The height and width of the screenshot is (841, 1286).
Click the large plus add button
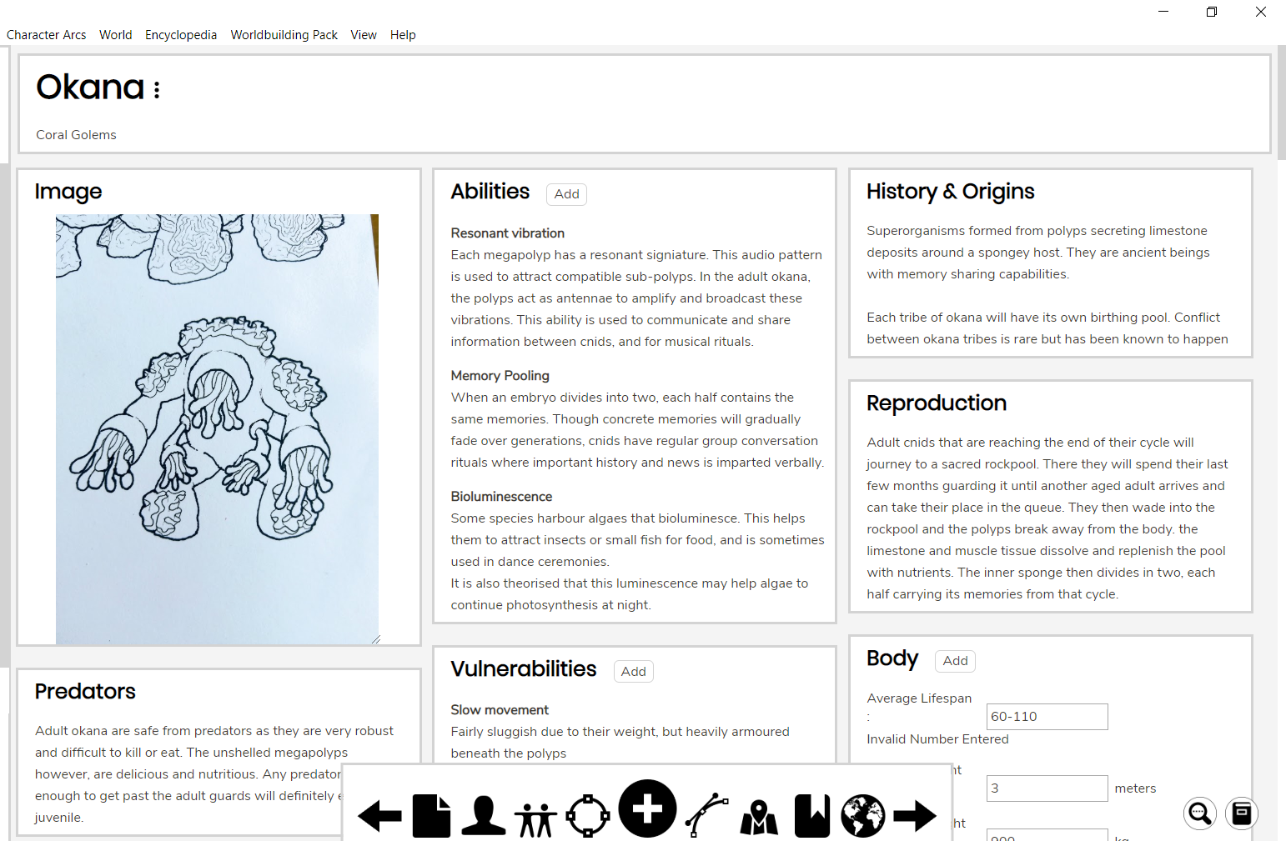[x=647, y=808]
